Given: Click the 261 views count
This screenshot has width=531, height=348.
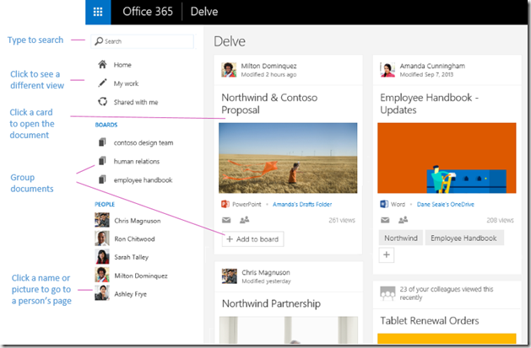Looking at the screenshot, I should [x=342, y=220].
